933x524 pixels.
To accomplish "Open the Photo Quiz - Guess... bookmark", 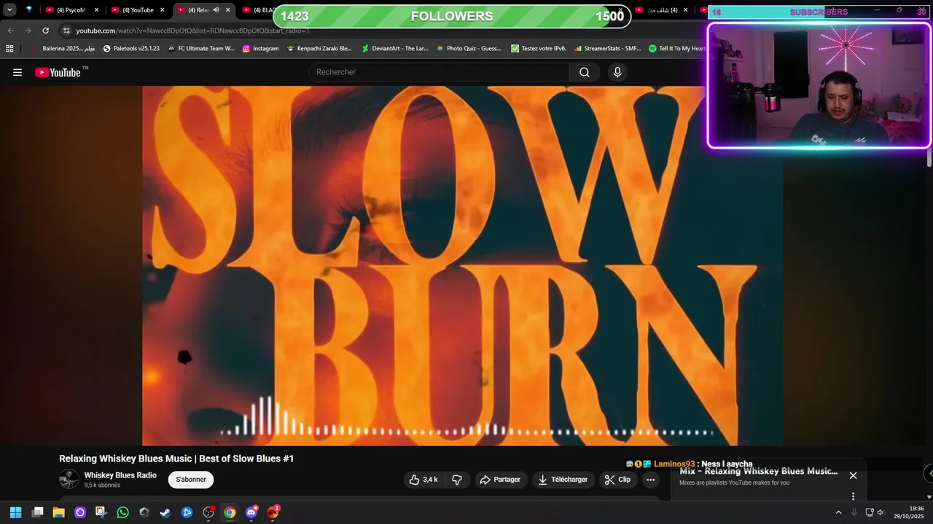I will tap(469, 49).
